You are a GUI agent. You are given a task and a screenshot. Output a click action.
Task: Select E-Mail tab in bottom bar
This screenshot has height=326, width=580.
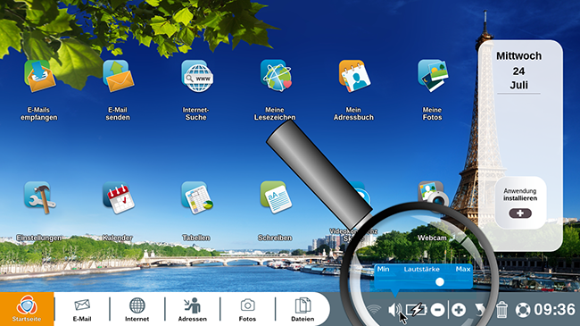pyautogui.click(x=82, y=309)
